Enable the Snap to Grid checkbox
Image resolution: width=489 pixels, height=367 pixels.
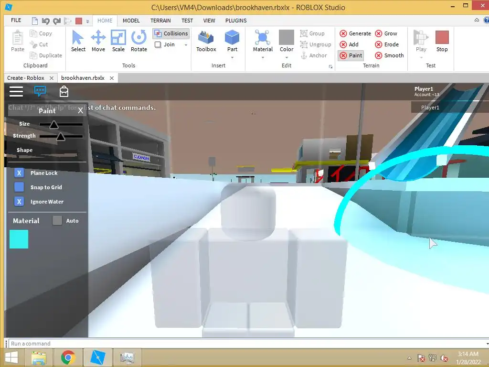coord(19,187)
